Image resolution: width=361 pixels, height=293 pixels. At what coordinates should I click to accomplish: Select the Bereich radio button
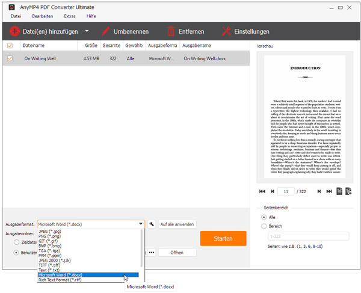264,226
